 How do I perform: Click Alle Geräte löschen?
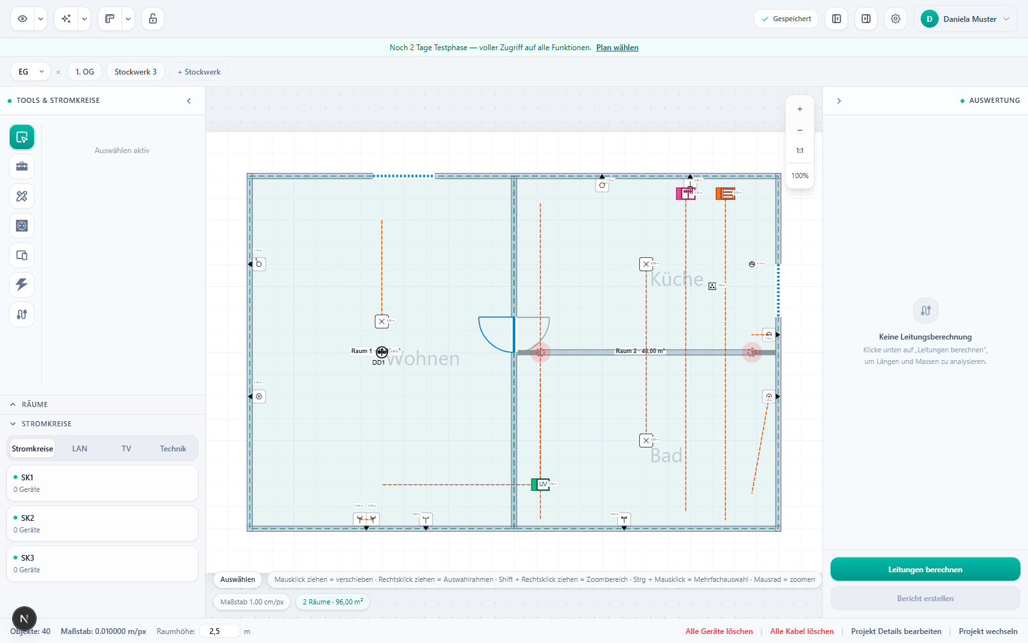[719, 631]
